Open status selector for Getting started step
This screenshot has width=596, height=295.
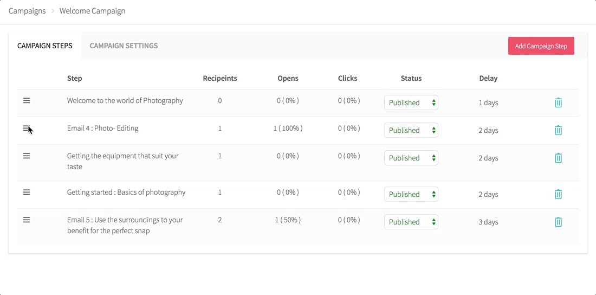(411, 194)
